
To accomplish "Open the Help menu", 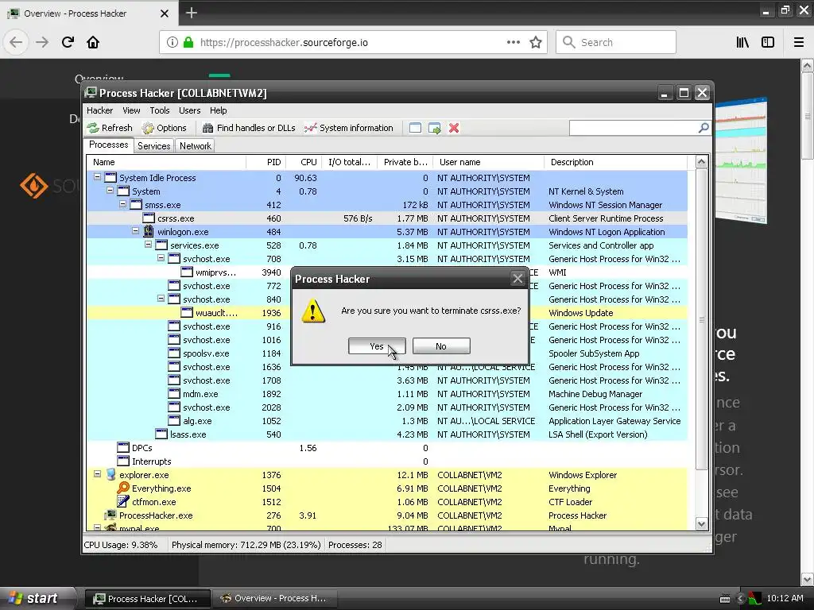I will pyautogui.click(x=218, y=110).
